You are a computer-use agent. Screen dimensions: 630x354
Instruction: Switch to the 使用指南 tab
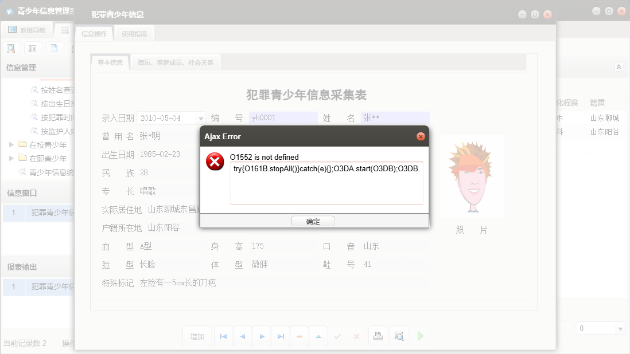135,33
